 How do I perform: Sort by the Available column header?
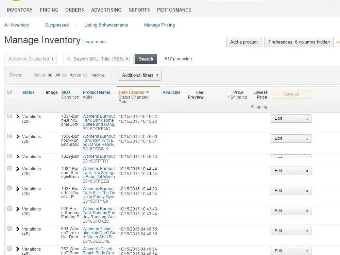[x=171, y=92]
